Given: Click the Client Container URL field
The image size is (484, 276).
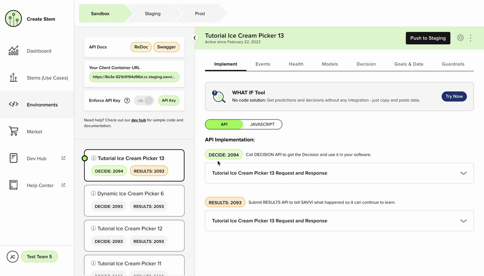Looking at the screenshot, I should point(134,77).
